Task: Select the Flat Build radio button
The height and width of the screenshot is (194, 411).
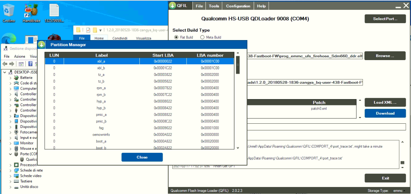Action: (176, 37)
